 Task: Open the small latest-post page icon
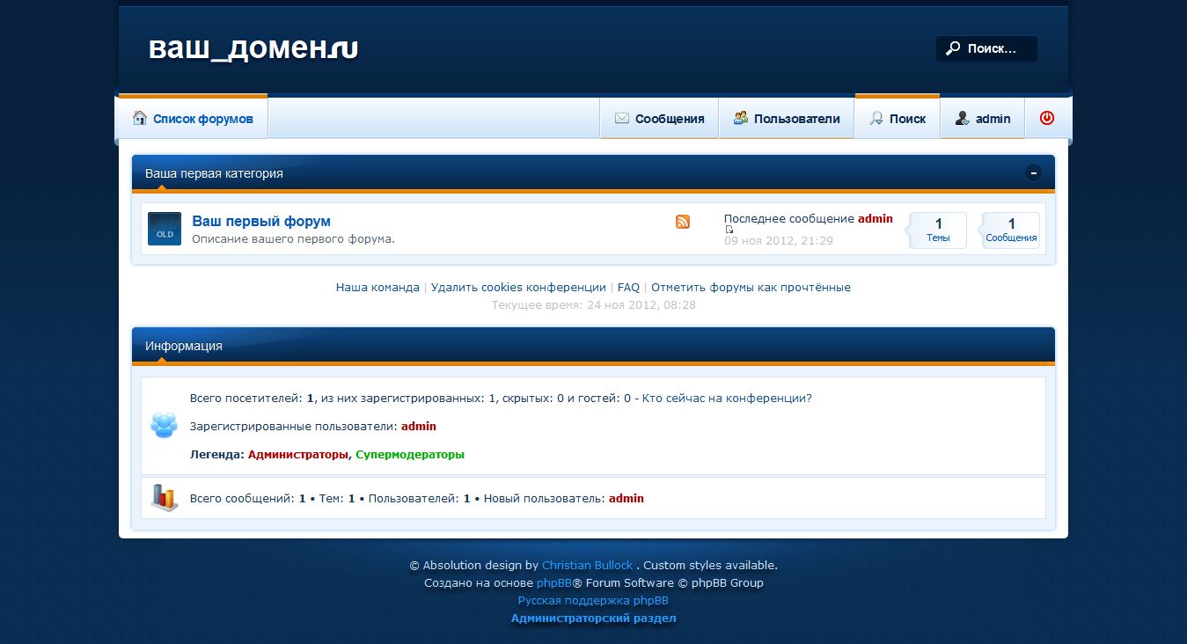[729, 230]
